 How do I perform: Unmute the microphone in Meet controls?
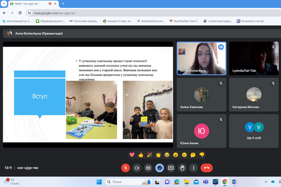126,168
